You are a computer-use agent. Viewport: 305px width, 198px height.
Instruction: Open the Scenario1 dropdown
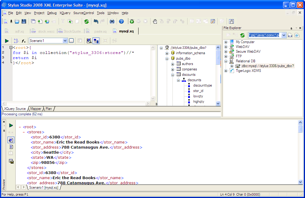(65, 41)
